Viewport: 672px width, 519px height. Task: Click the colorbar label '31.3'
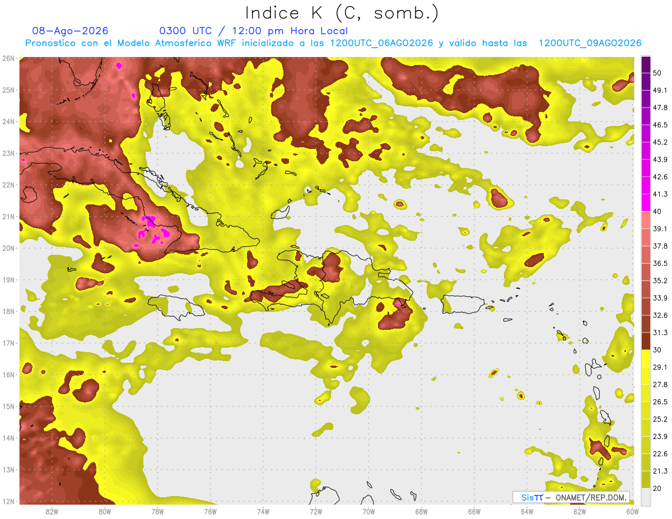(x=660, y=333)
